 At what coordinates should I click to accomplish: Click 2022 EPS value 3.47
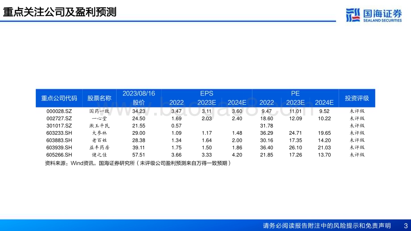pos(176,111)
